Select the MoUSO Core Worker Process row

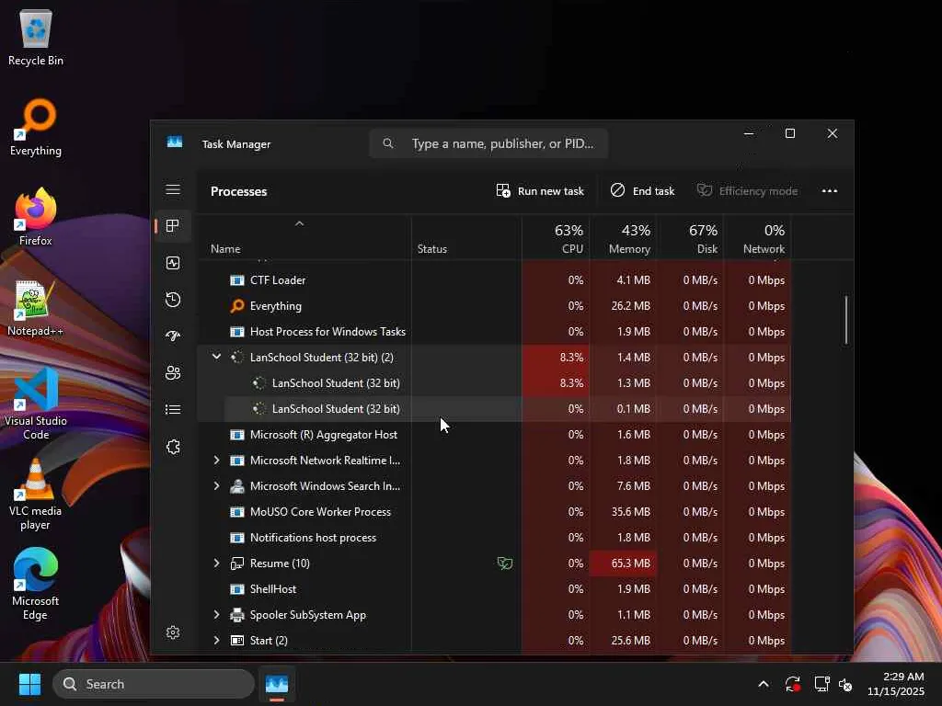pos(494,511)
